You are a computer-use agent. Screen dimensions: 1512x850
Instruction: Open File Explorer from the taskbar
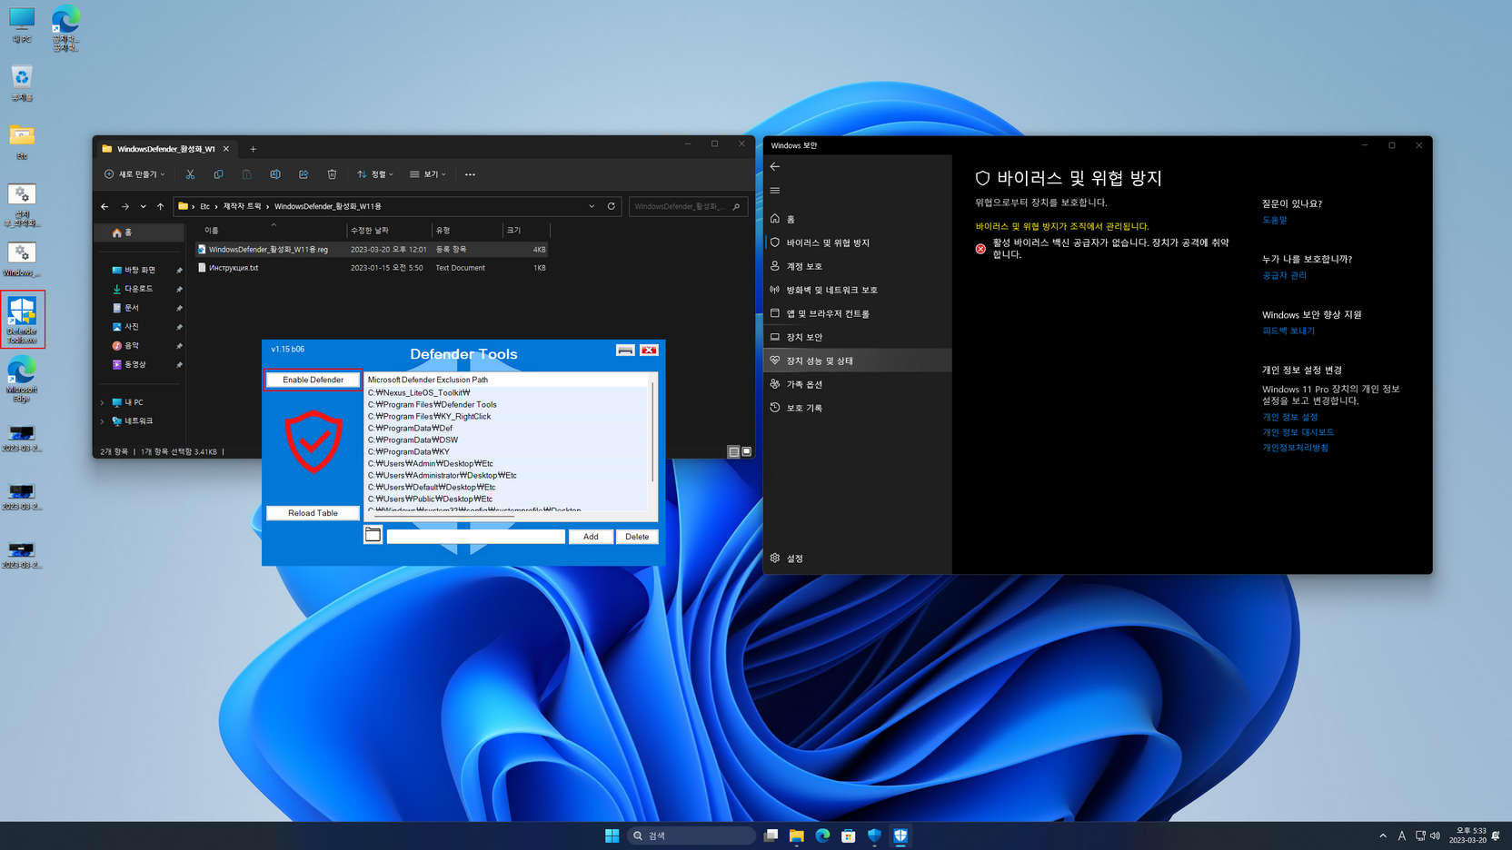tap(797, 835)
